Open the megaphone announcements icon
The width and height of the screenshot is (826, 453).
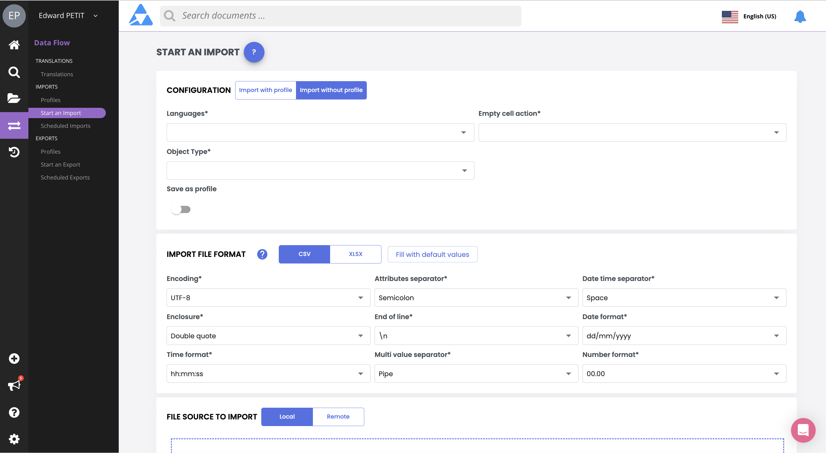pos(14,385)
